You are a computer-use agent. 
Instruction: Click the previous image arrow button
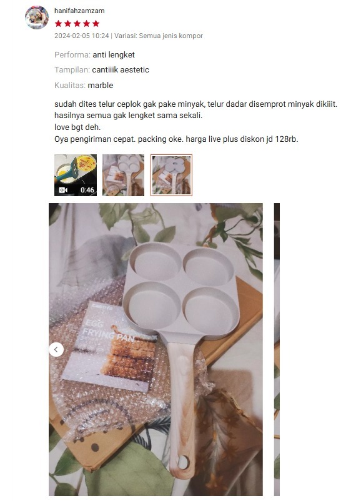[x=56, y=349]
